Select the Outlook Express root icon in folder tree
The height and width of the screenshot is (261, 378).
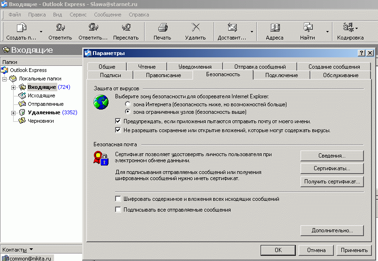coord(5,70)
